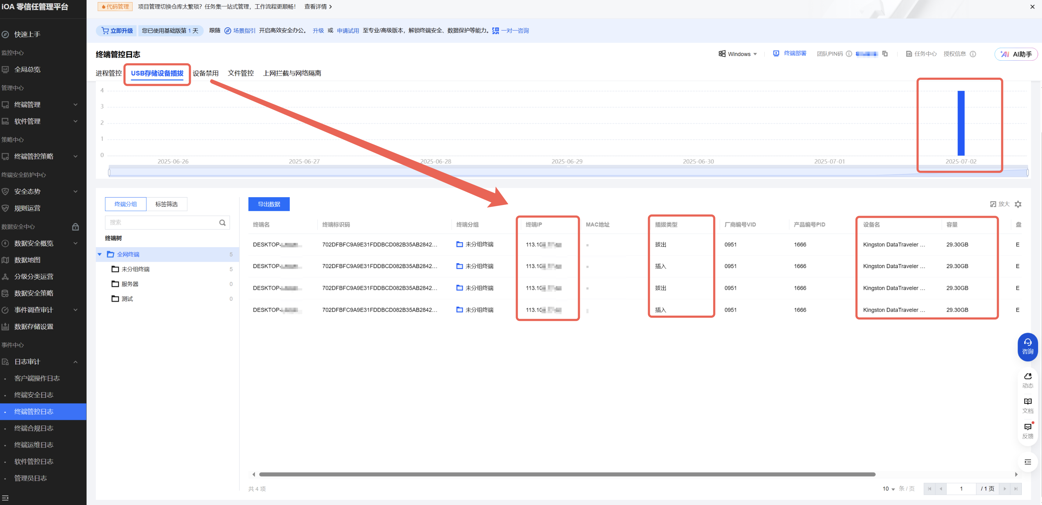Open the AI助手 assistant
The width and height of the screenshot is (1042, 505).
coord(1016,54)
